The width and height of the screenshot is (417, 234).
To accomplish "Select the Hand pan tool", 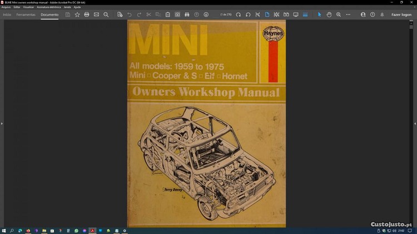I will tap(329, 14).
